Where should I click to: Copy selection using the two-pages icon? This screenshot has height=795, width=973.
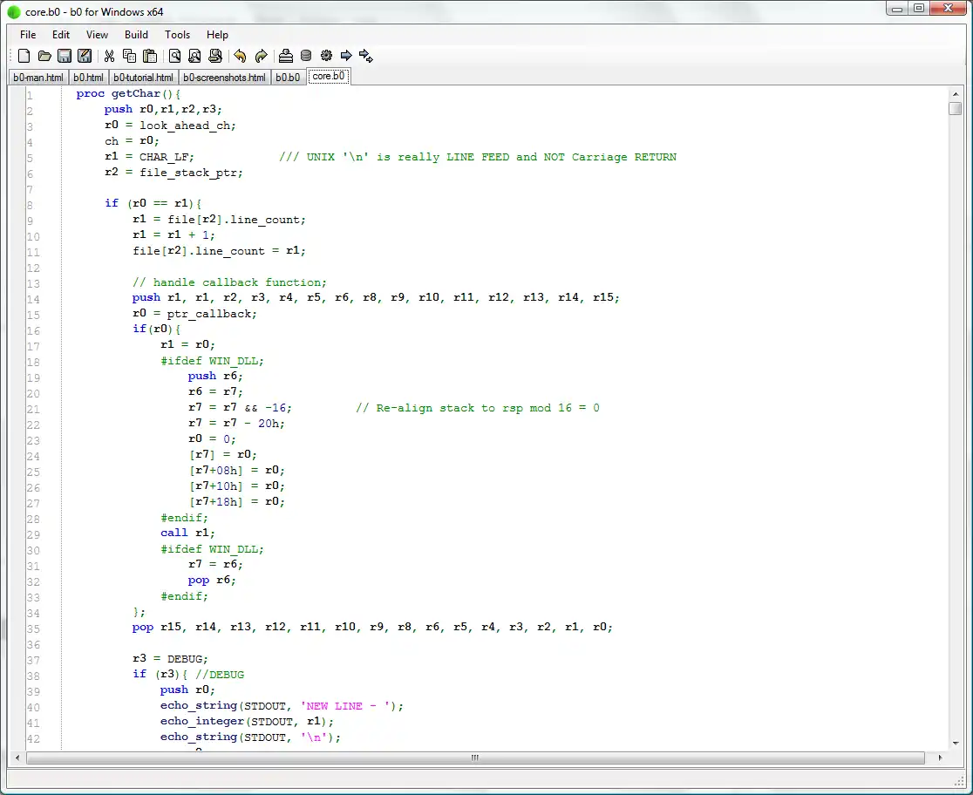click(129, 56)
